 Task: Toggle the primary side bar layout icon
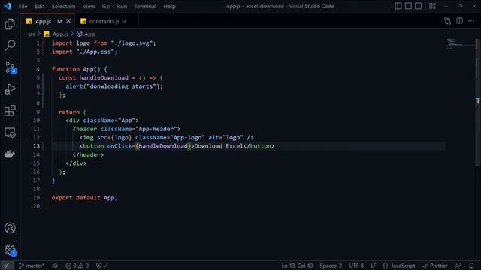click(x=398, y=6)
